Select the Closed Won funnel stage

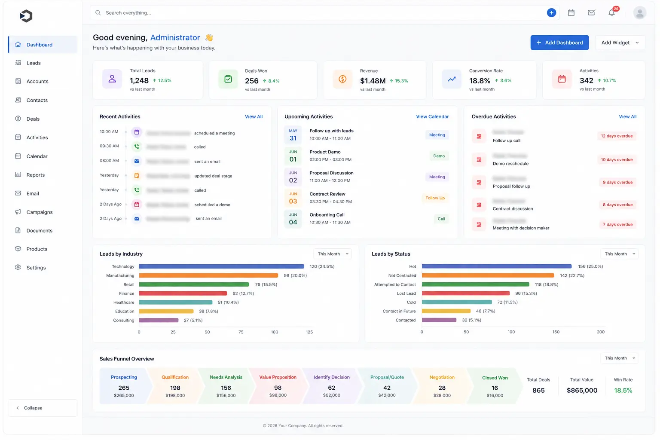click(495, 386)
